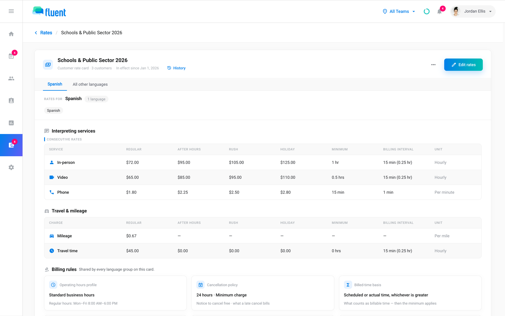Open the hamburger menu
505x316 pixels.
11,11
